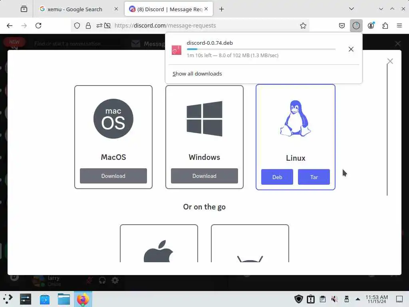View site security lock info

coord(88,26)
